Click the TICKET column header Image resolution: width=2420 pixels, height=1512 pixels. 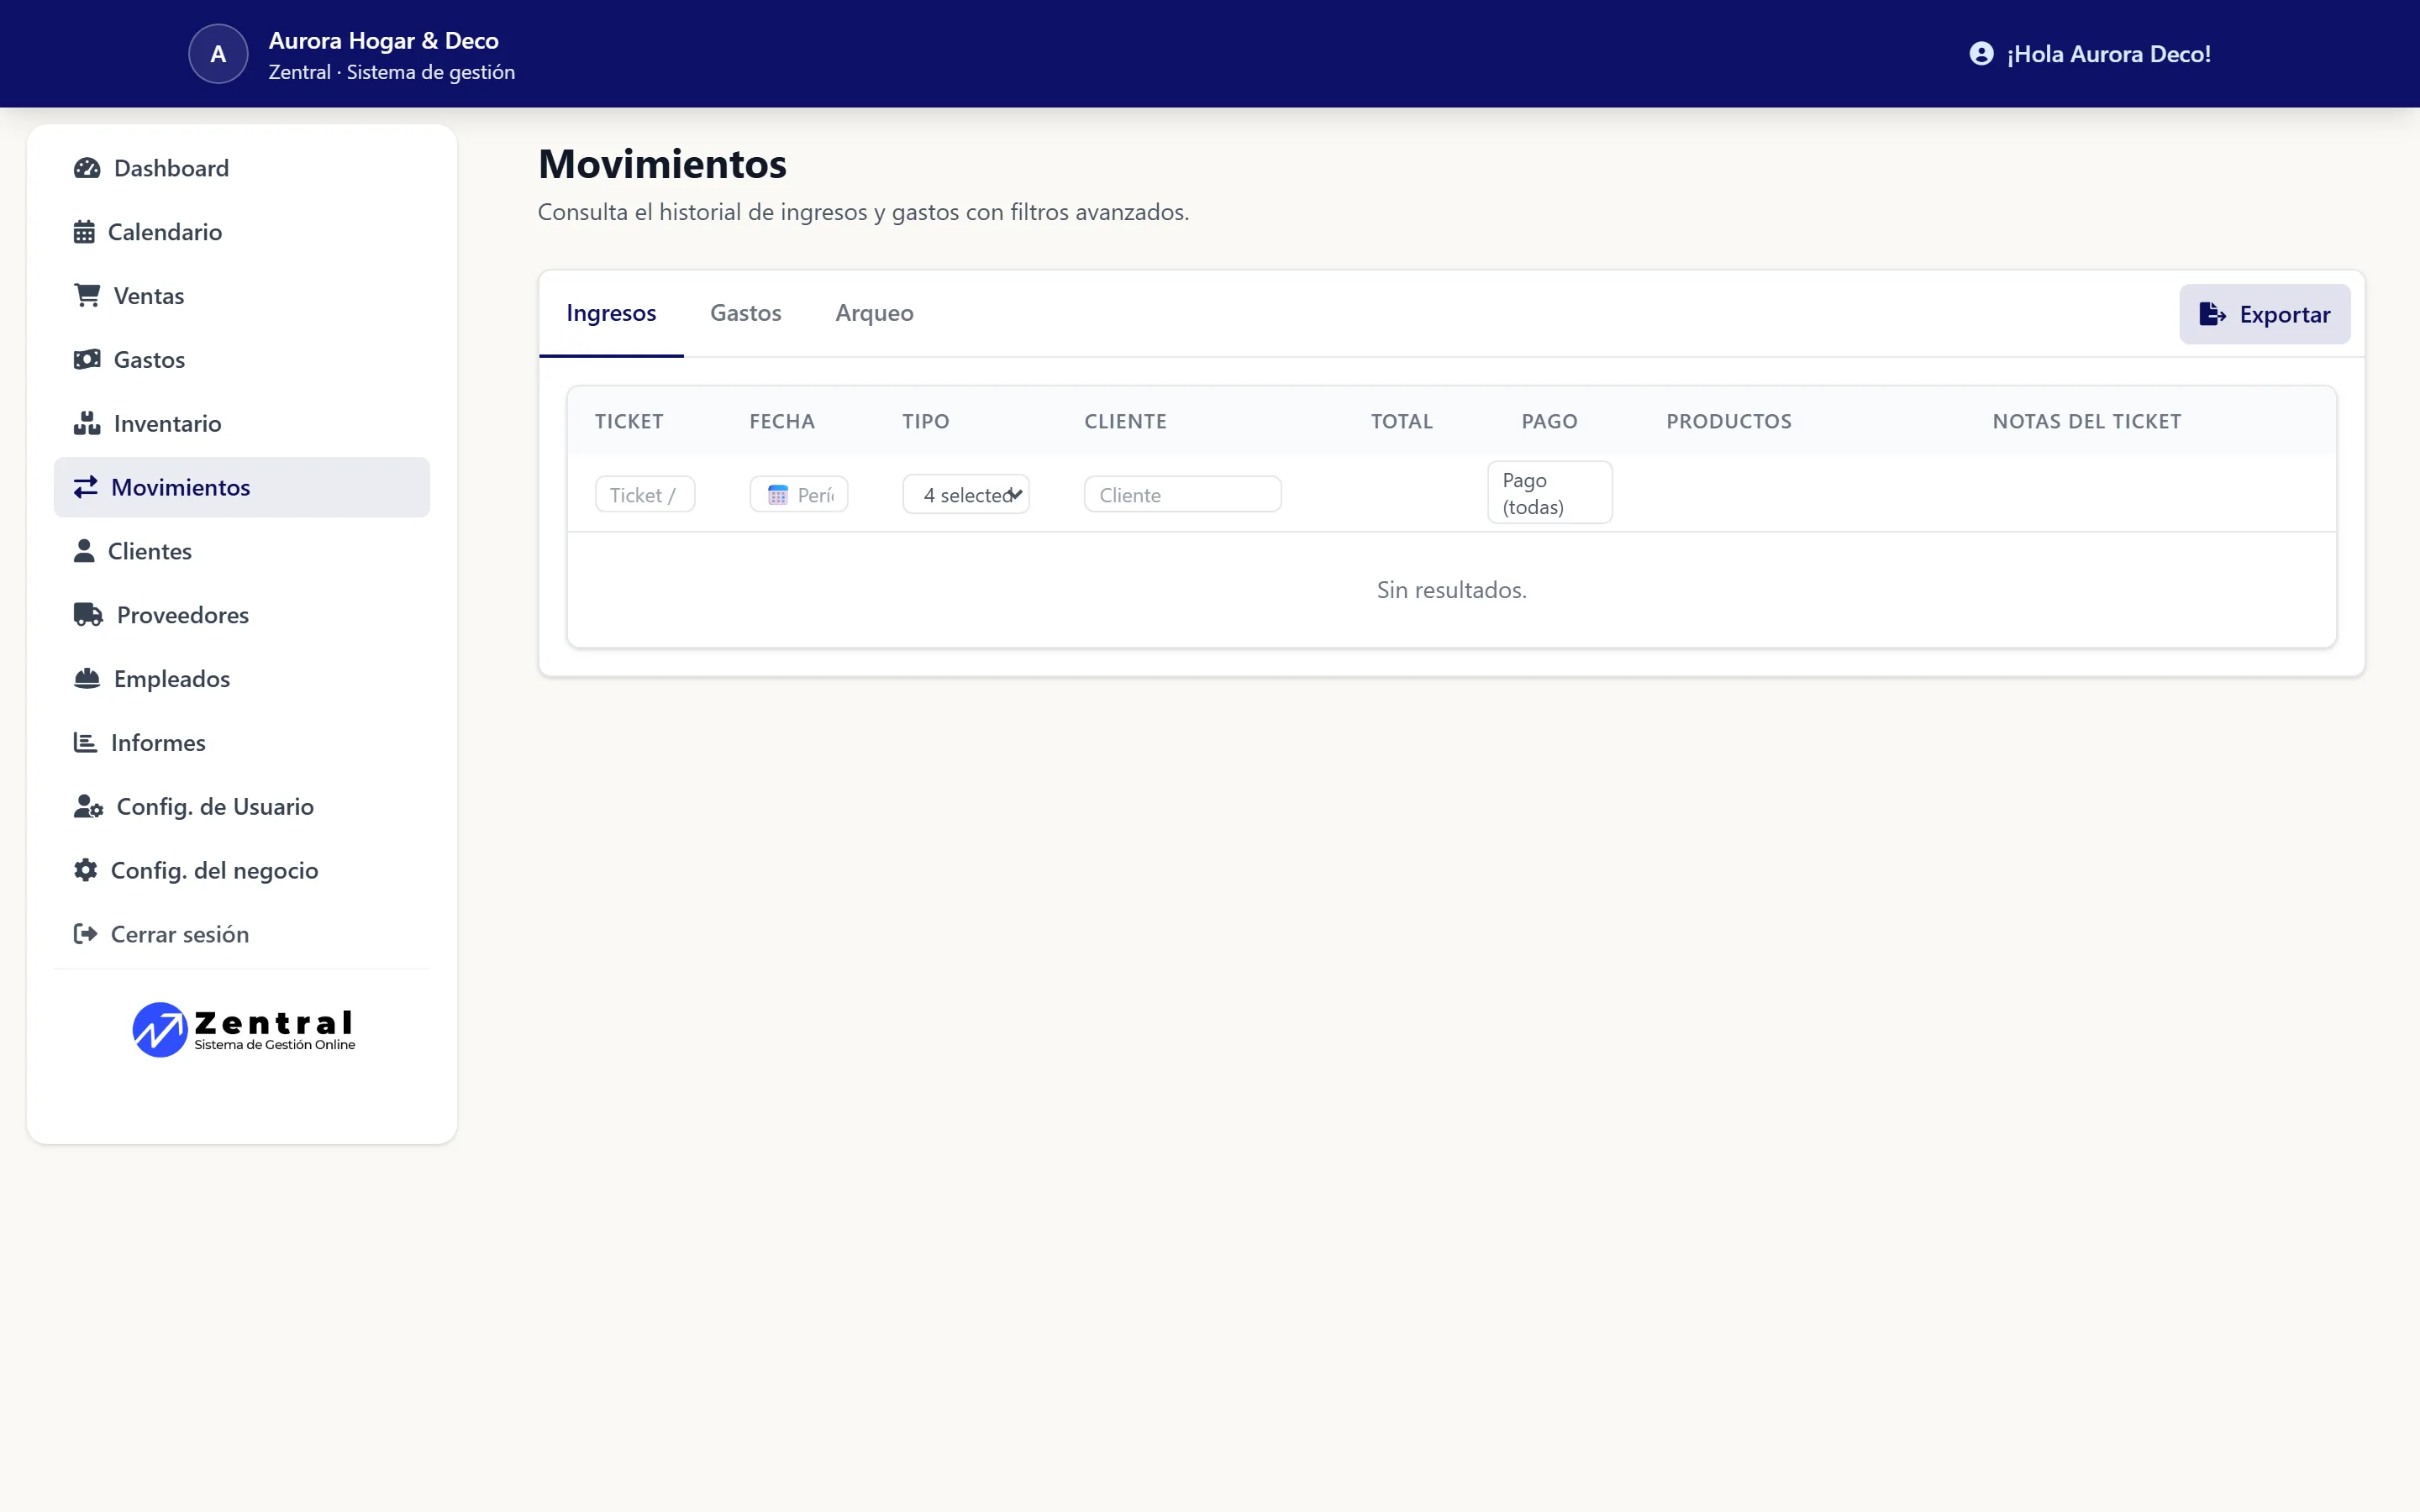tap(629, 421)
